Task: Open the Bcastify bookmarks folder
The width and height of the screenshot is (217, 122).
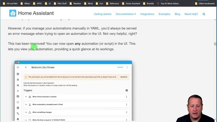Action: 149,4
